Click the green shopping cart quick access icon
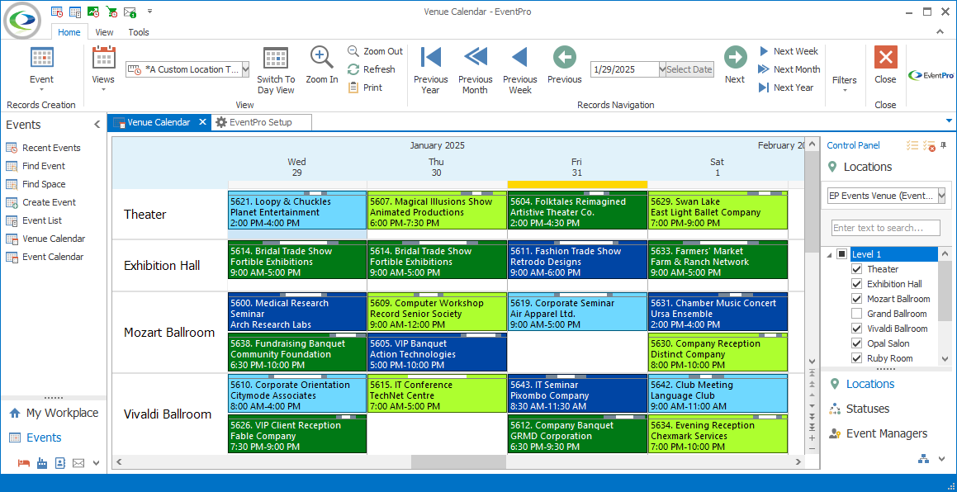The image size is (957, 492). point(111,12)
